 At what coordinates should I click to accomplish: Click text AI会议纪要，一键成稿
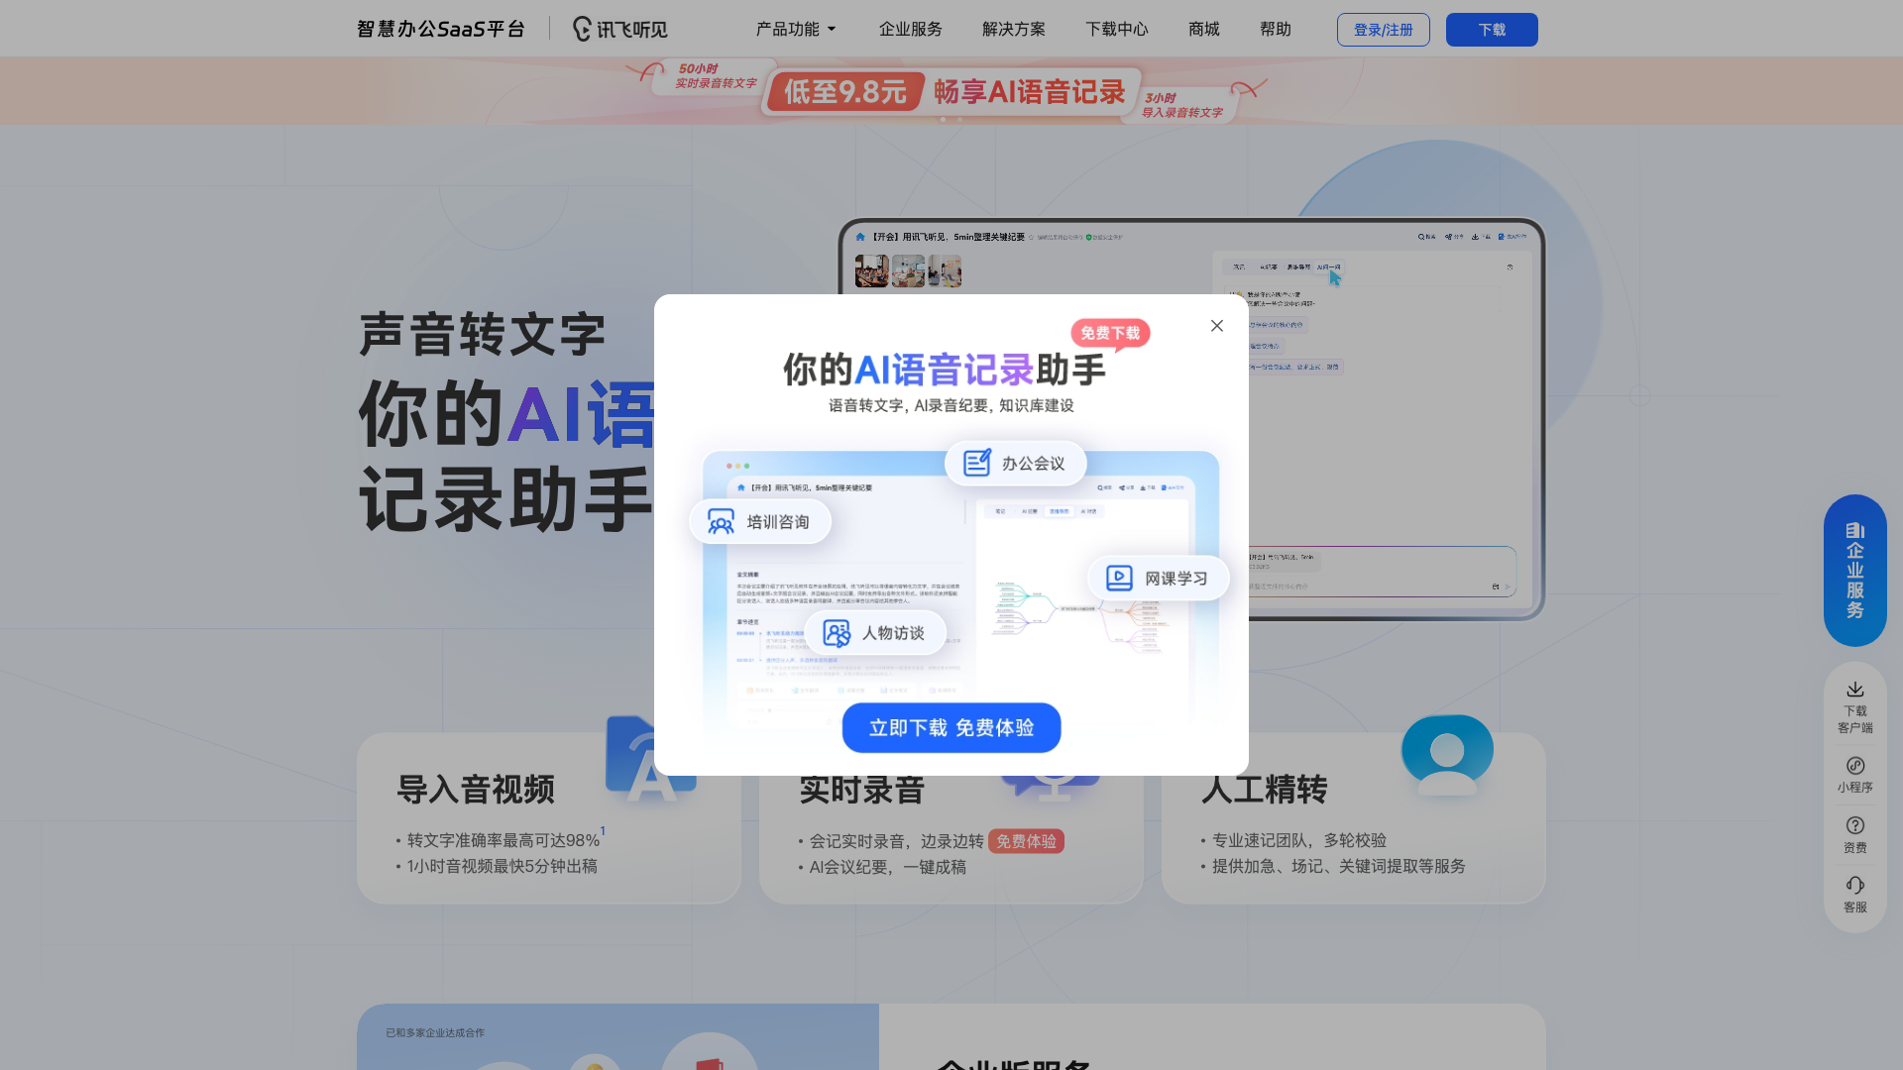(x=888, y=867)
